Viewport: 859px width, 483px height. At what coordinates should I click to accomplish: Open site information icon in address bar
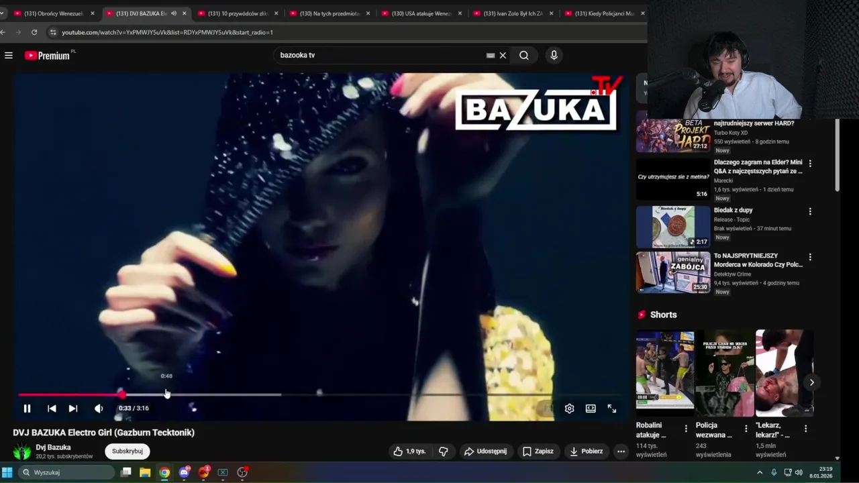pyautogui.click(x=53, y=32)
